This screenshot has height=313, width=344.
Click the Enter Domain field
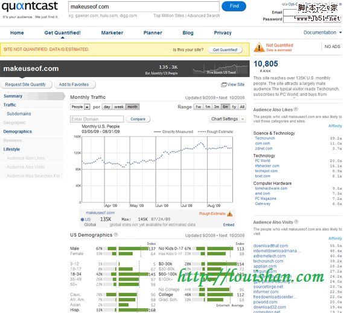pos(97,119)
